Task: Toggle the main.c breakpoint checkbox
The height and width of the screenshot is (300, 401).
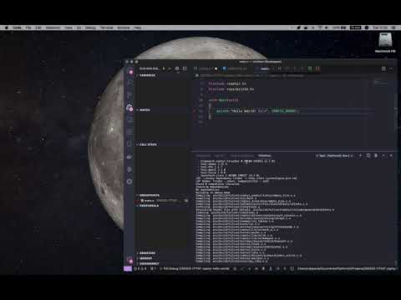Action: (x=142, y=201)
